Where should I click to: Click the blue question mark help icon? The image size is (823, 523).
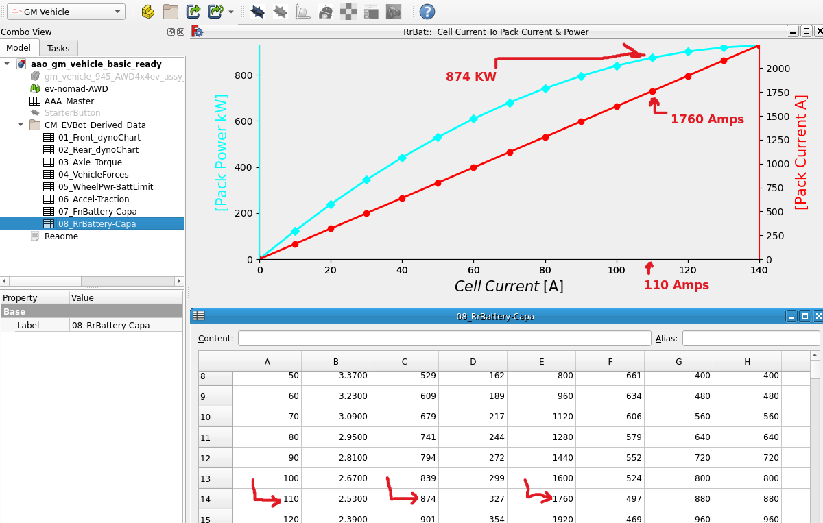click(427, 12)
